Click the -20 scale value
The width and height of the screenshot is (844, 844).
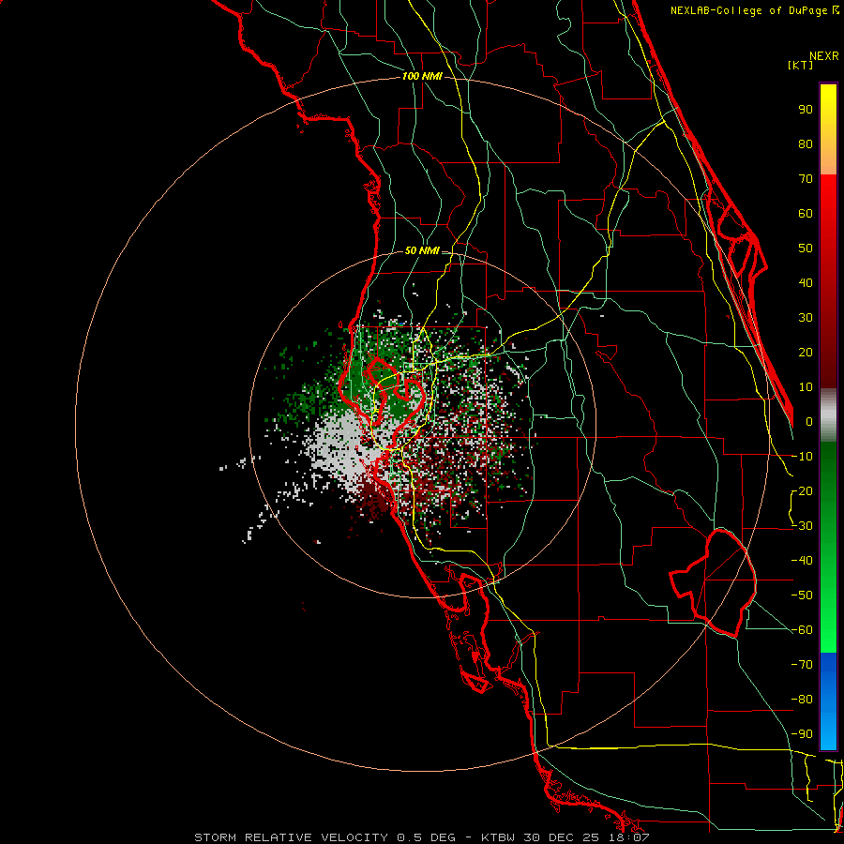click(802, 490)
